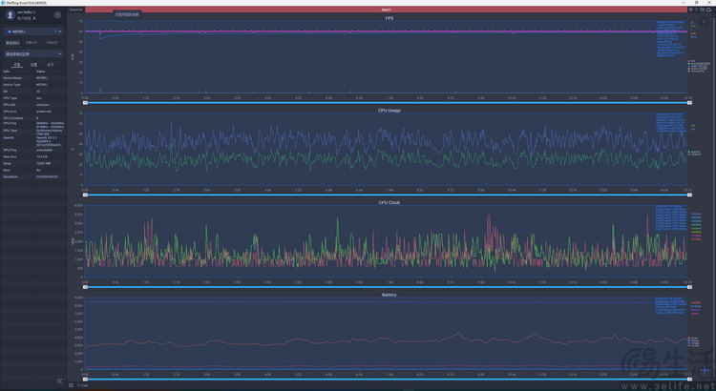Click the Device Type row in info table
The height and width of the screenshot is (391, 716).
click(x=33, y=85)
